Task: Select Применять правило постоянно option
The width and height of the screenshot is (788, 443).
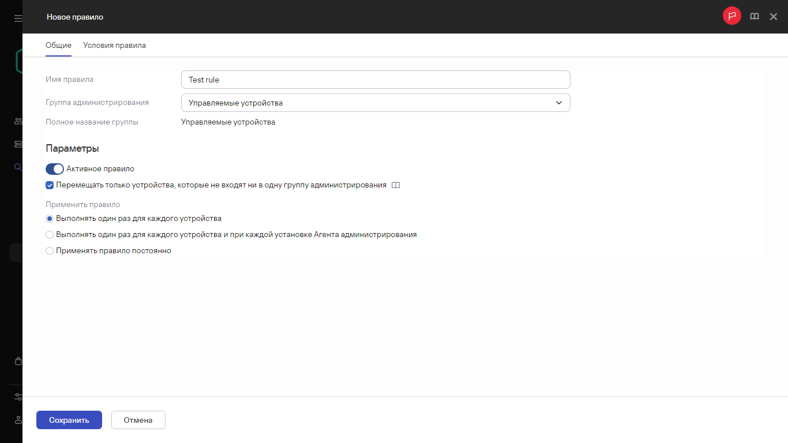Action: (50, 251)
